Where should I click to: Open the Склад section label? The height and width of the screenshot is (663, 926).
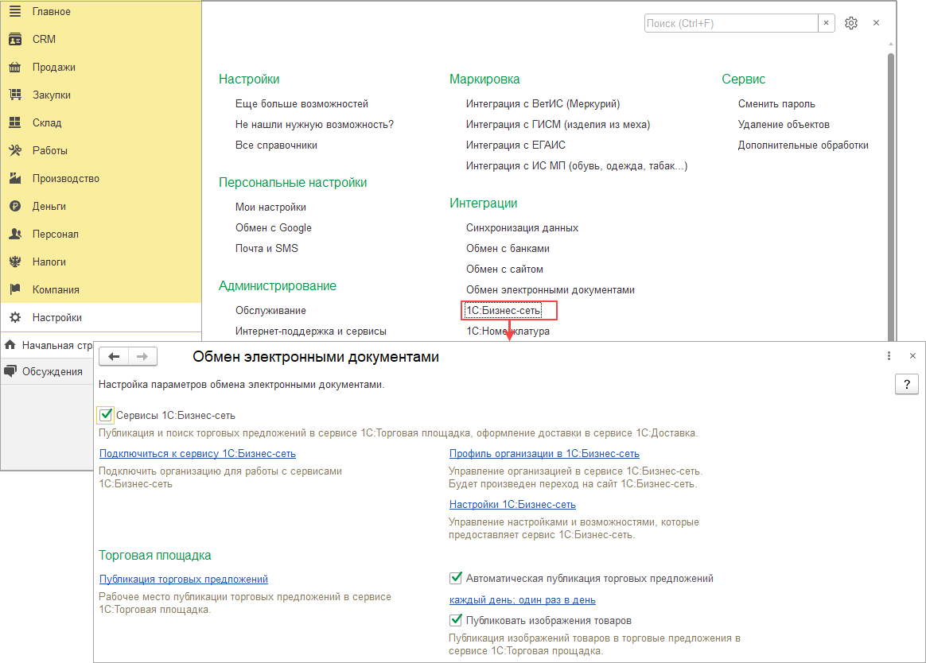(47, 122)
